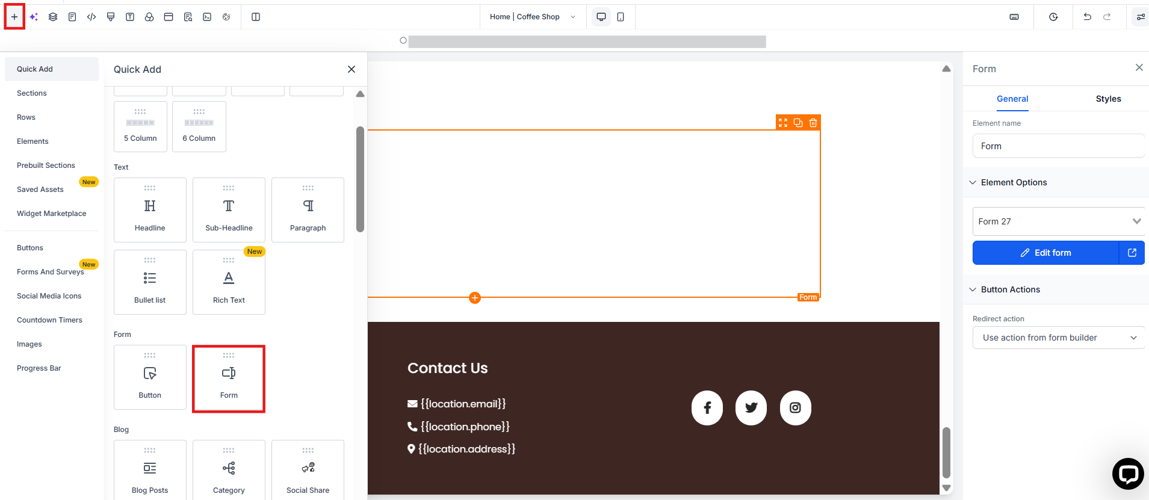Add a Form element

(229, 378)
